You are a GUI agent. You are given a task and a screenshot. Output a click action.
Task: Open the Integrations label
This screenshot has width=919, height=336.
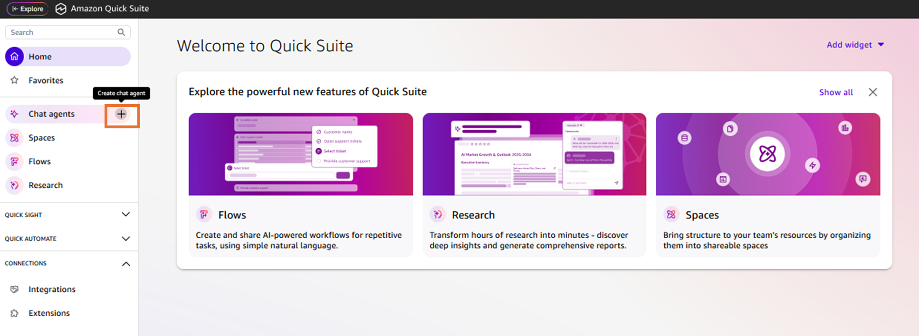coord(52,289)
